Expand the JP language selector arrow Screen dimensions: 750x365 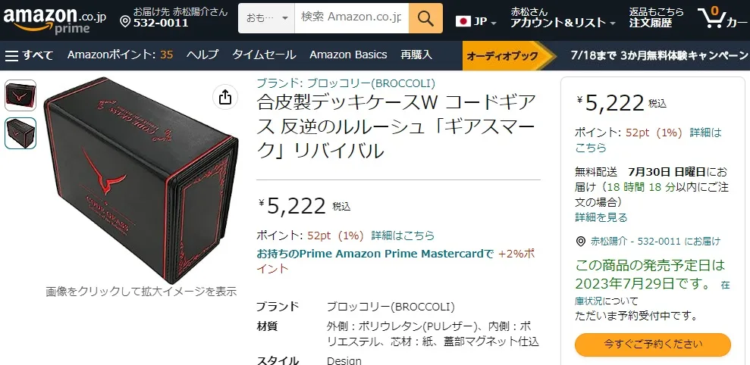tap(494, 23)
